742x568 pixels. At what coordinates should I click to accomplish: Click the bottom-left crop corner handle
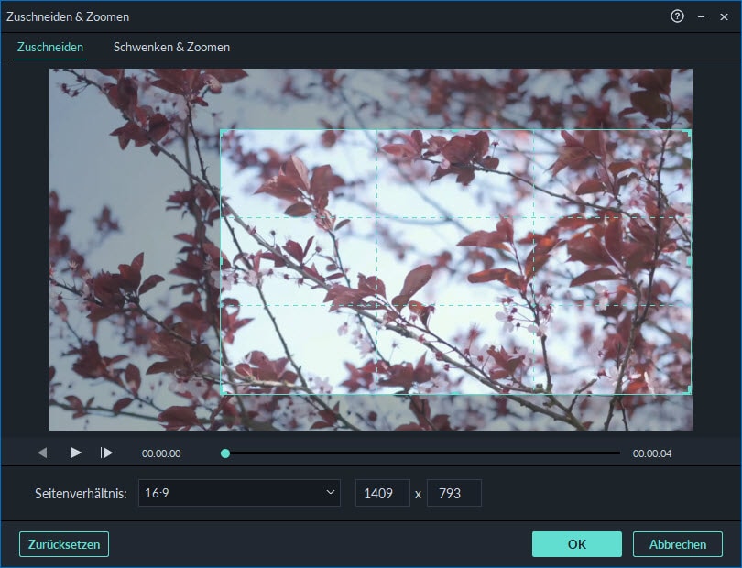[222, 392]
